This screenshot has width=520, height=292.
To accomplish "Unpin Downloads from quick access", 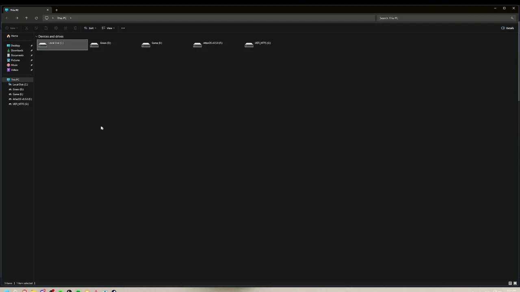I will [x=31, y=50].
